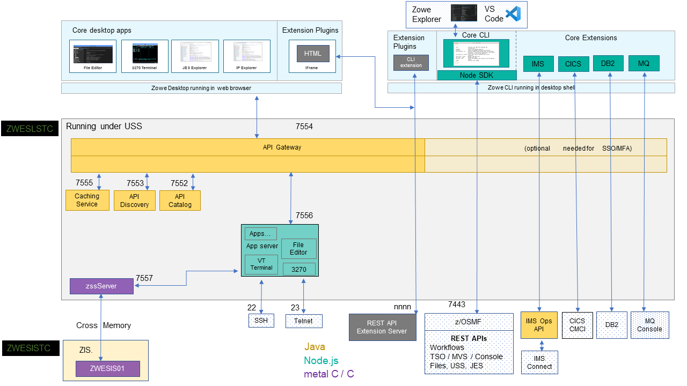Click the 3270 box in App server
687x386 pixels.
pyautogui.click(x=299, y=269)
